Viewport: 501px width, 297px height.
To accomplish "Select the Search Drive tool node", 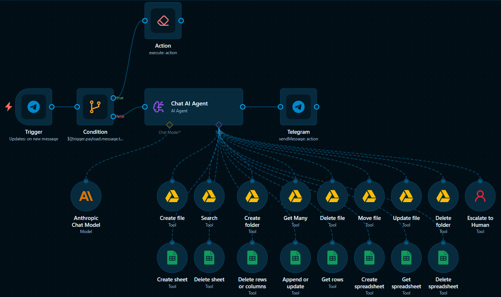I will pyautogui.click(x=209, y=196).
